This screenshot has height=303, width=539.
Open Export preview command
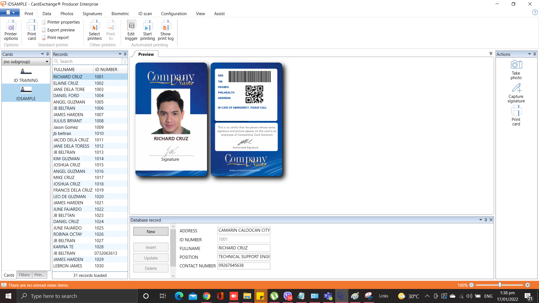click(x=61, y=30)
